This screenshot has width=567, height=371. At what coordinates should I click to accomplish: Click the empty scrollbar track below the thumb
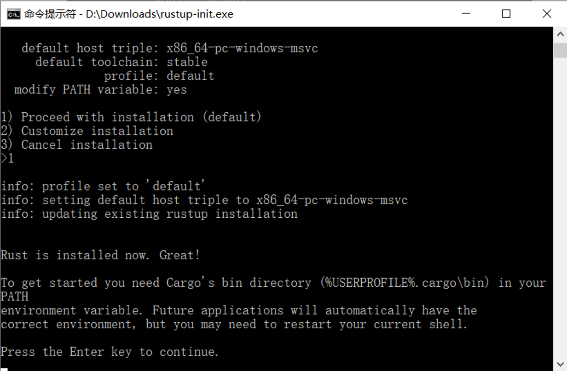point(560,207)
